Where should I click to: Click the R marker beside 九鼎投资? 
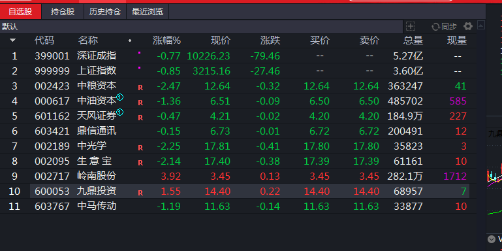(x=140, y=193)
